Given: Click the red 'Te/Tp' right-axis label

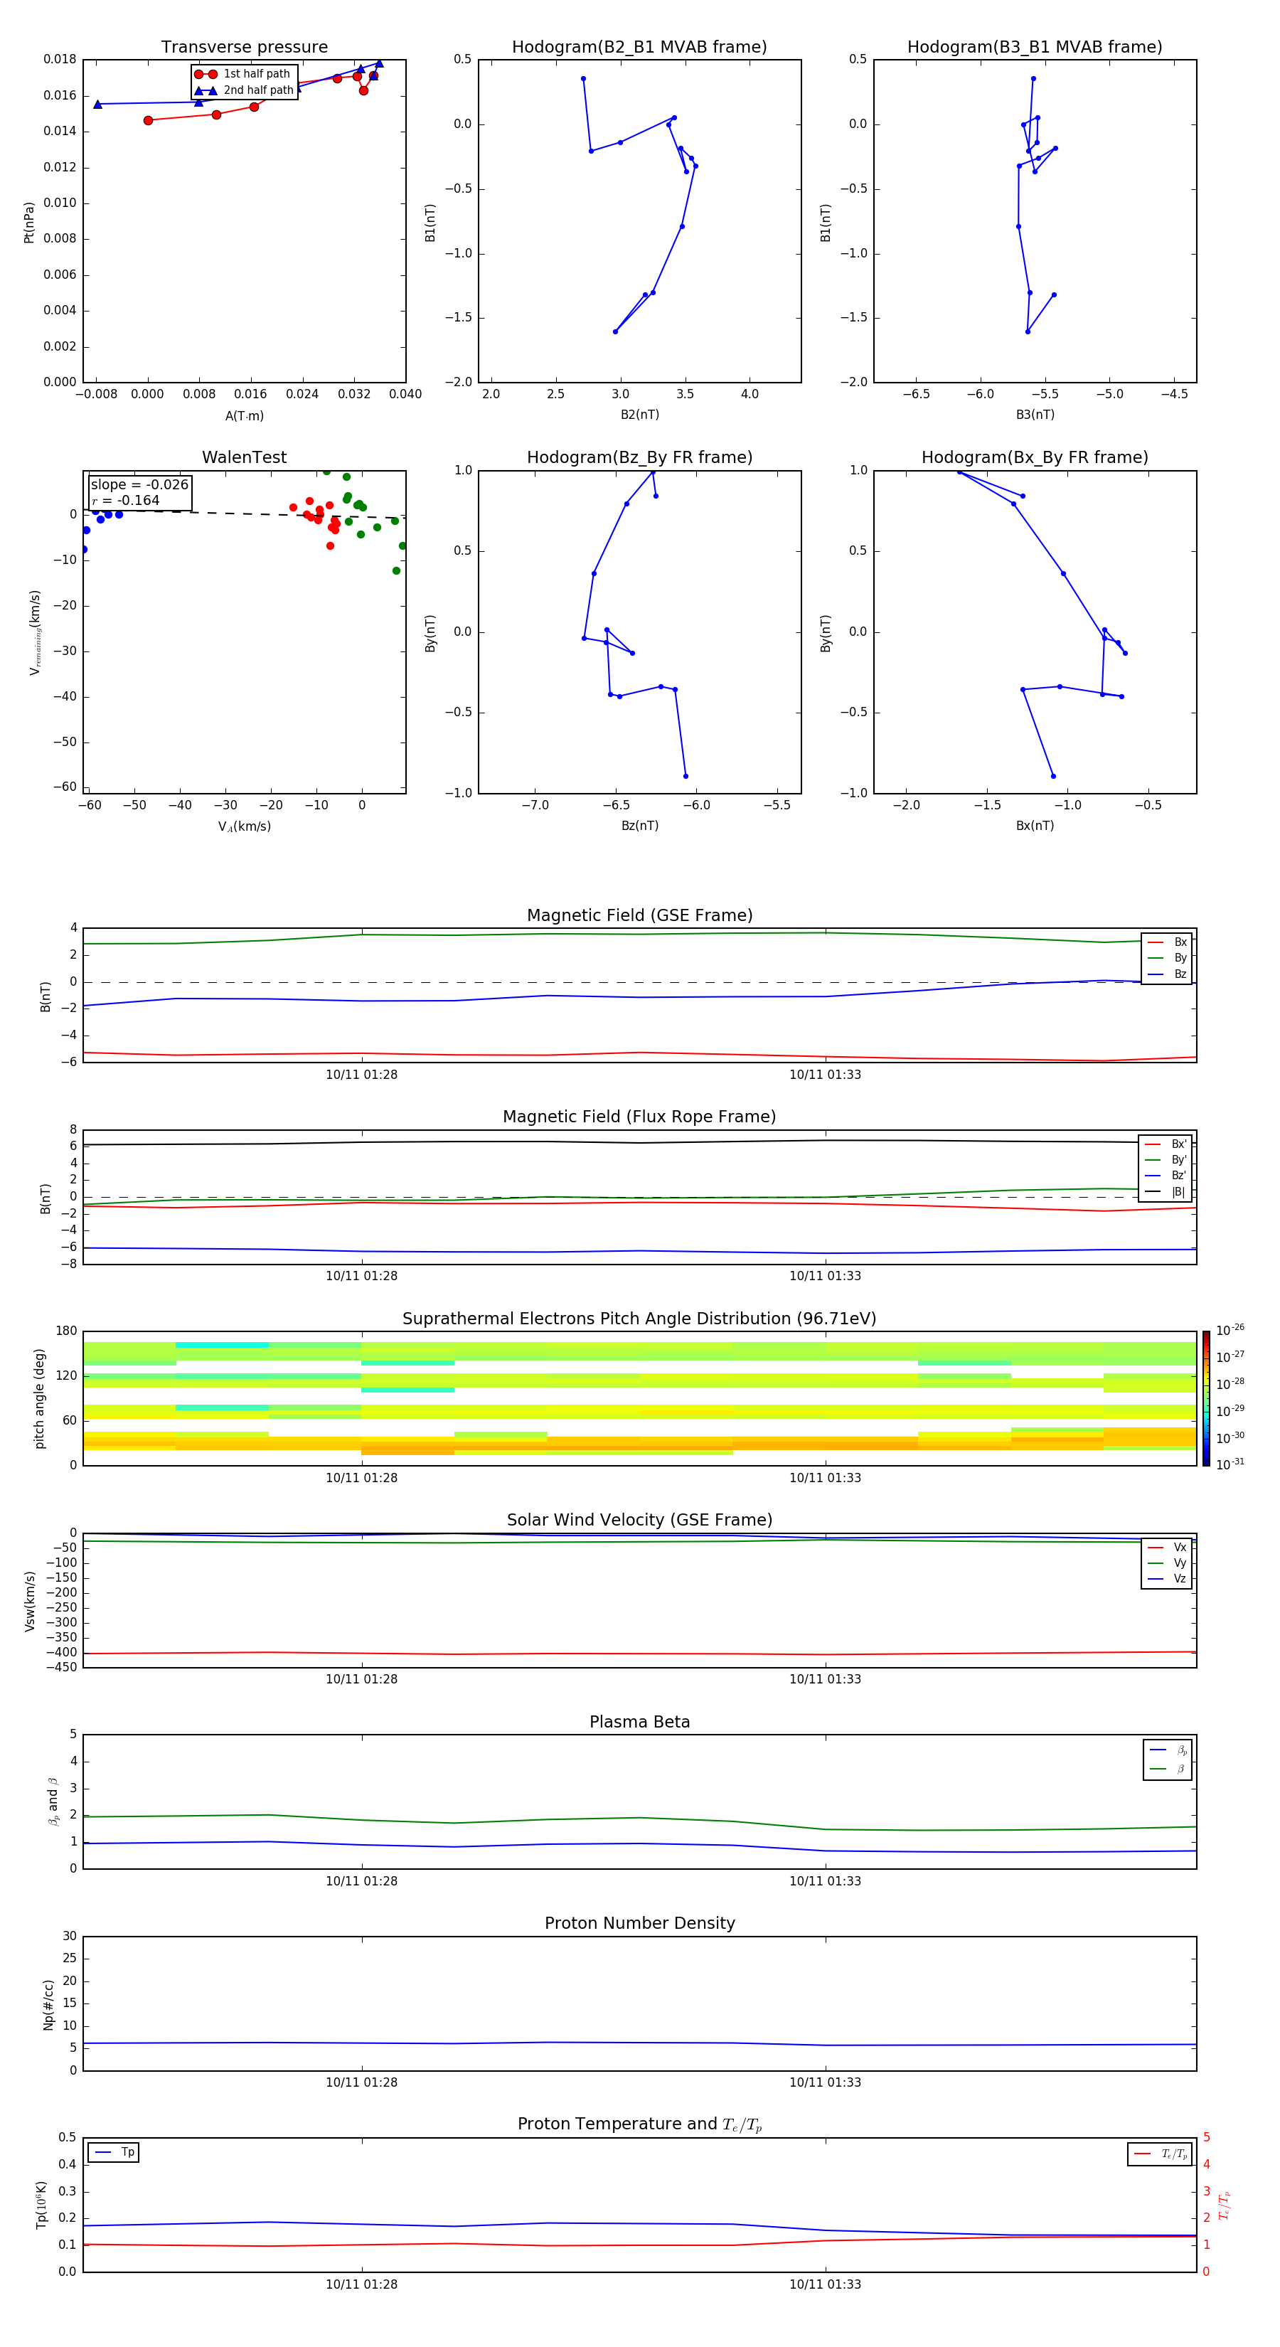Looking at the screenshot, I should pos(1225,2205).
